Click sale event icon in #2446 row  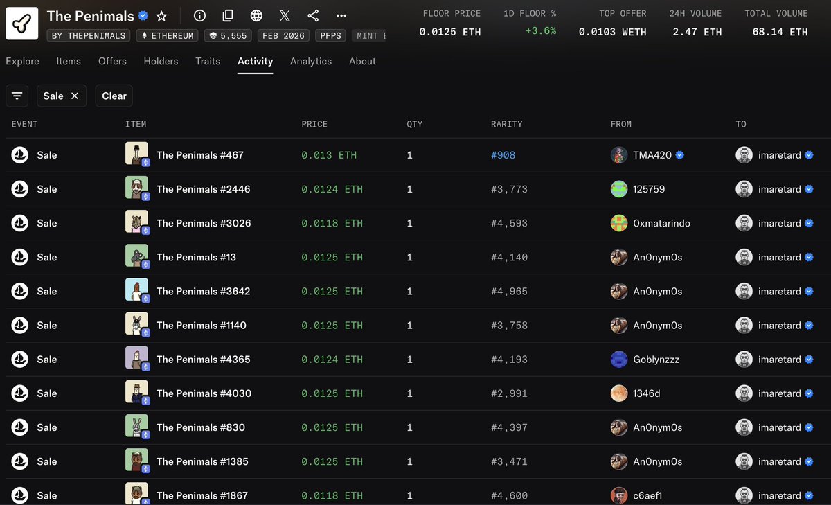point(19,189)
